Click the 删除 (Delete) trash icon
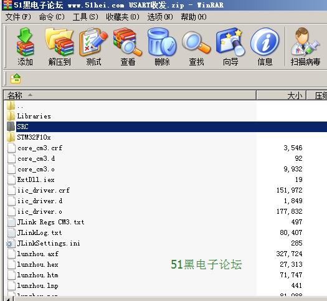The height and width of the screenshot is (301, 327). pyautogui.click(x=162, y=42)
